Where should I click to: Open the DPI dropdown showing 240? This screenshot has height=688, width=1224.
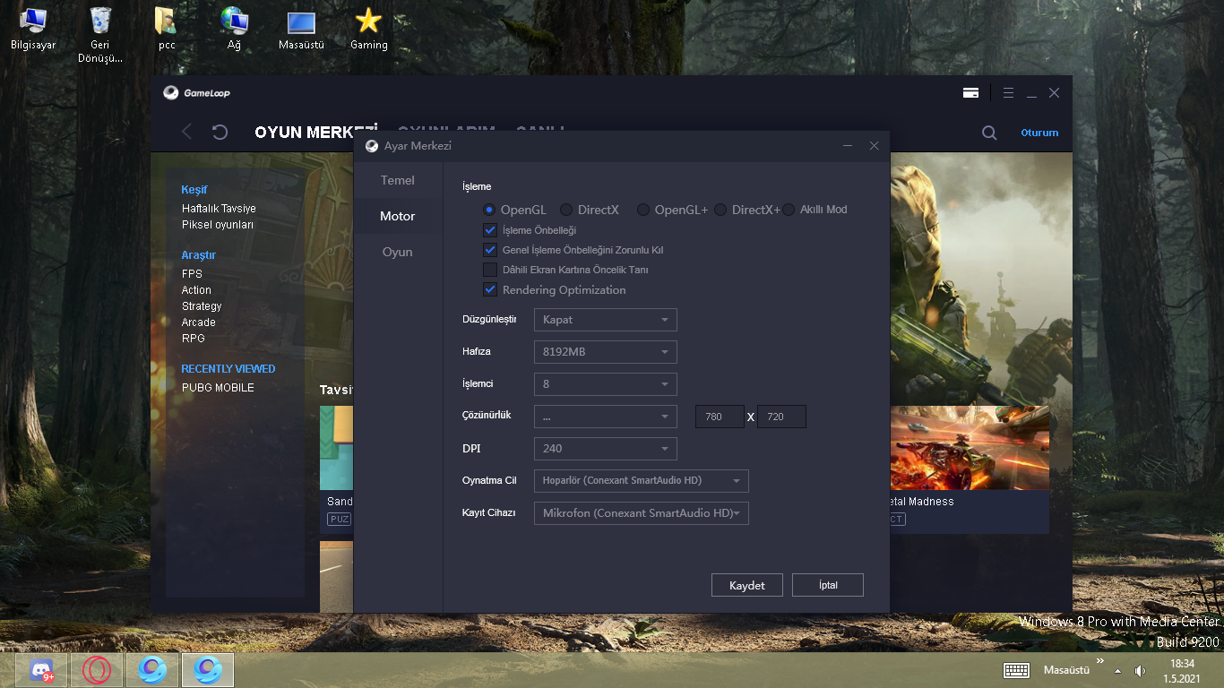click(x=605, y=449)
